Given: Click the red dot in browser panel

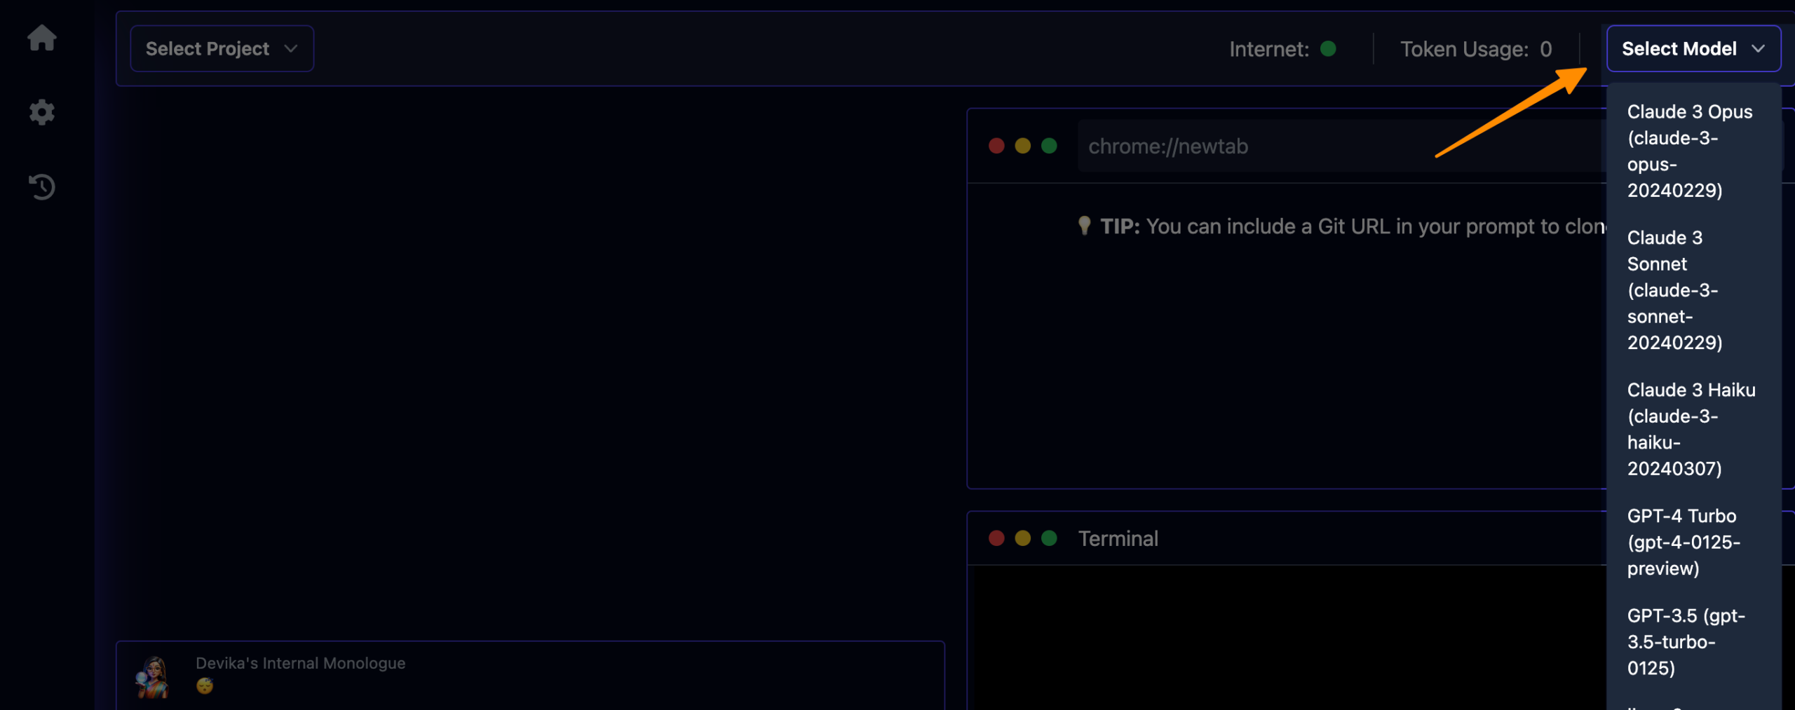Looking at the screenshot, I should (996, 146).
